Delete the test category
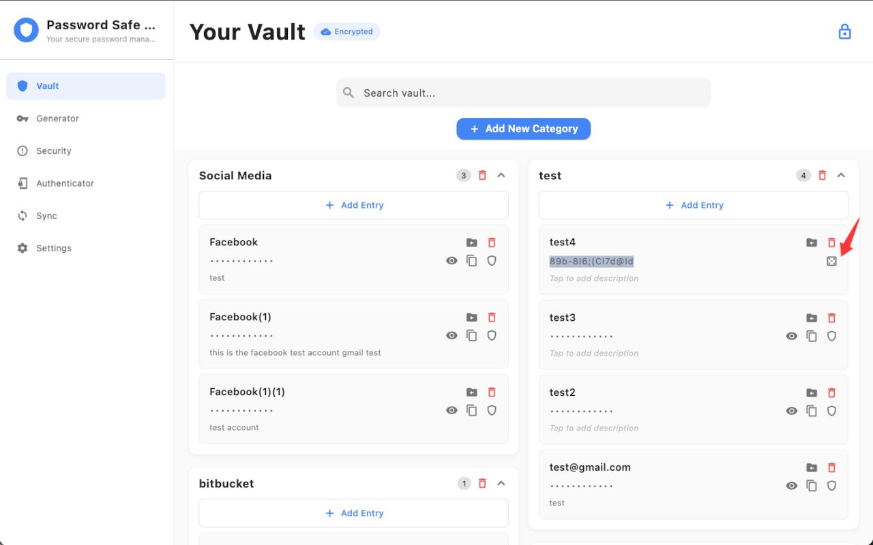 point(823,175)
